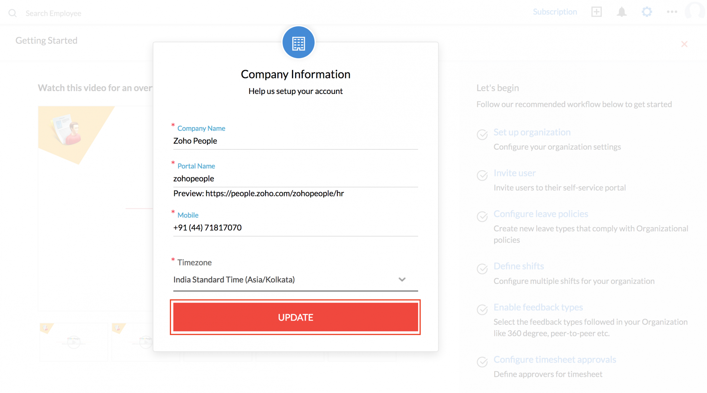Image resolution: width=707 pixels, height=393 pixels.
Task: Click the settings gear icon
Action: click(x=647, y=12)
